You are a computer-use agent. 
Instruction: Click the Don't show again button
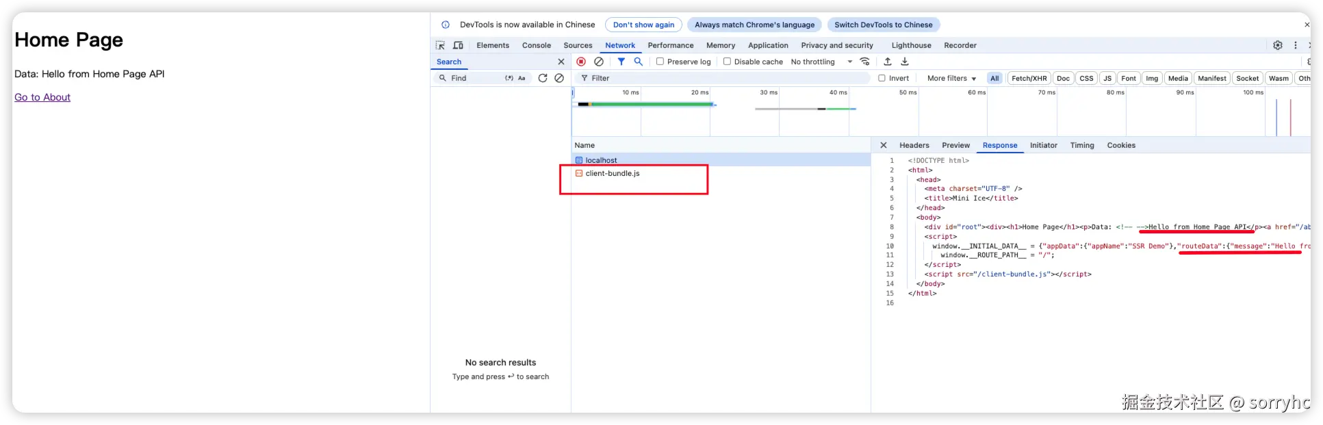tap(643, 25)
